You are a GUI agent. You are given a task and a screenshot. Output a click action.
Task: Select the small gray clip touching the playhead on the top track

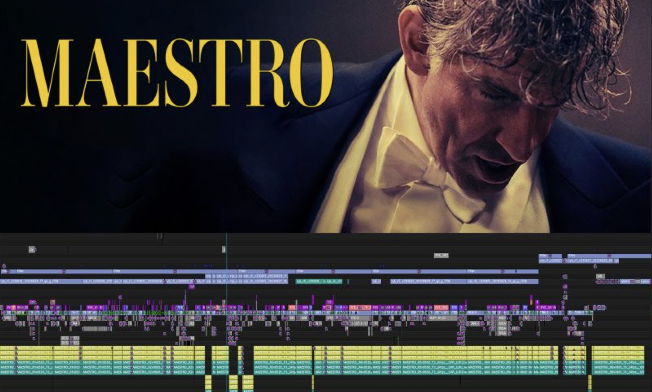(224, 249)
